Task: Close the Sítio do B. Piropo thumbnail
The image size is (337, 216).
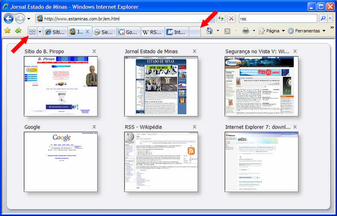Action: pos(94,51)
